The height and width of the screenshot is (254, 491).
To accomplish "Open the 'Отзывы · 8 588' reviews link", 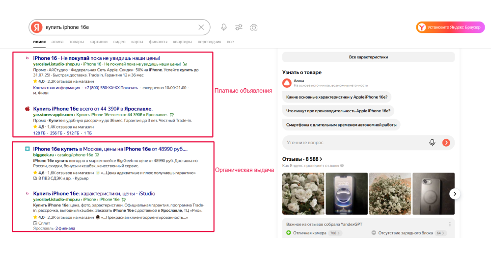I will (302, 159).
